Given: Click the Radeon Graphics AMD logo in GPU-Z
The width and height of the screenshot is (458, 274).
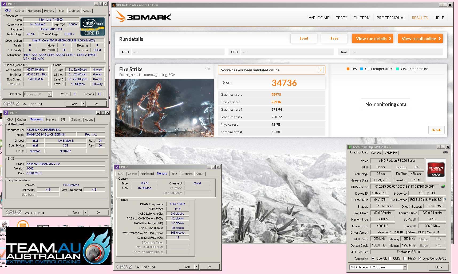Looking at the screenshot, I should click(x=436, y=169).
